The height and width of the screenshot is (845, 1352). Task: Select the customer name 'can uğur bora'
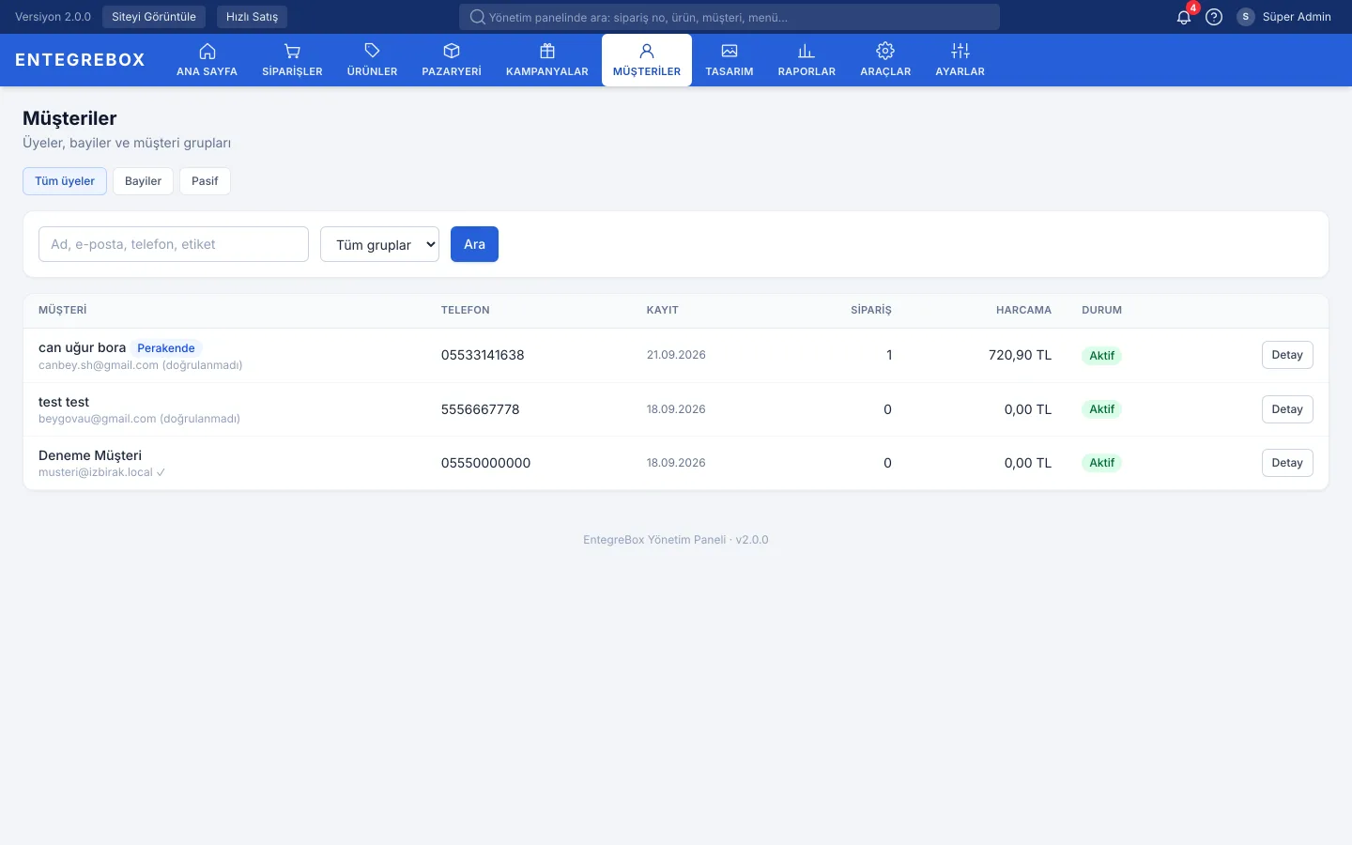[83, 347]
